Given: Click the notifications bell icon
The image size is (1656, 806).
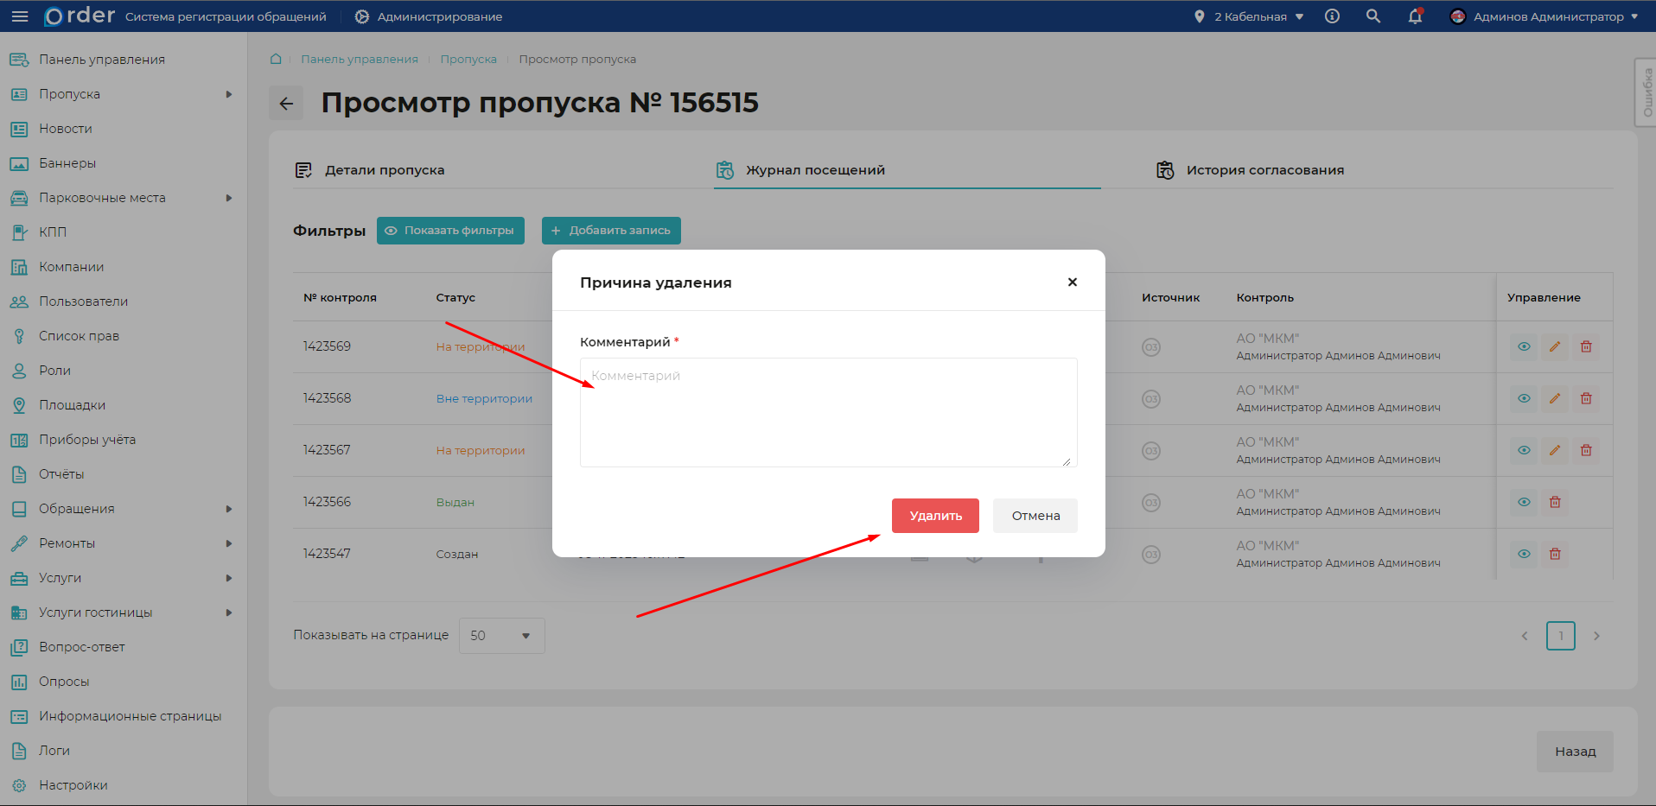Looking at the screenshot, I should coord(1415,16).
